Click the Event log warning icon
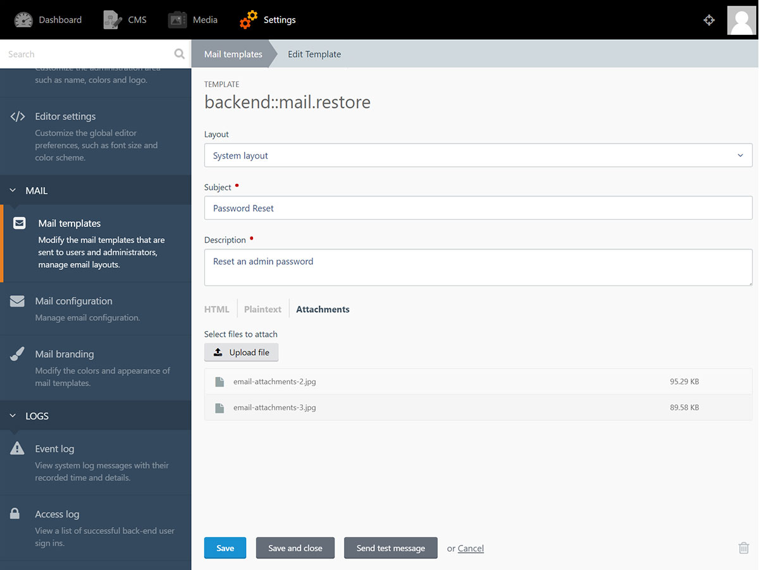Screen dimensions: 759x570 click(x=17, y=449)
